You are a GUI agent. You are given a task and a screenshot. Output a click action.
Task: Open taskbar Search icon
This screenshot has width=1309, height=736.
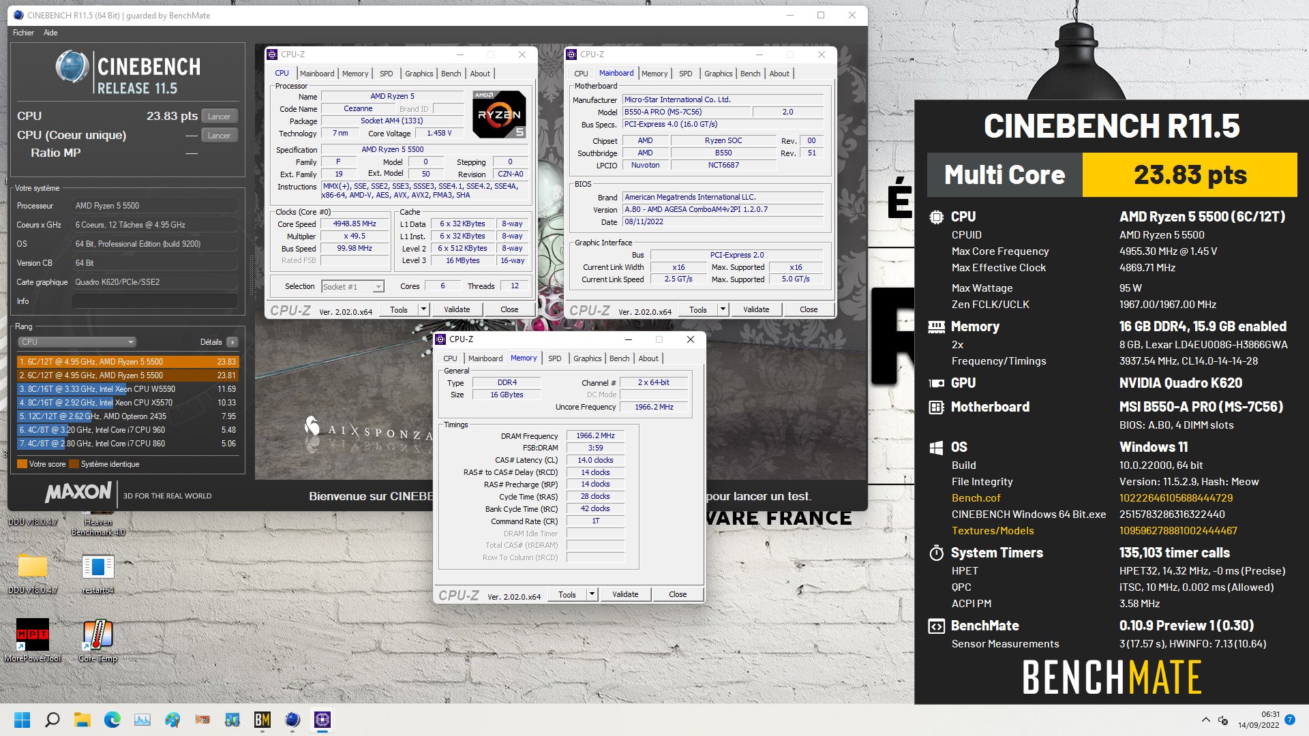(x=52, y=720)
